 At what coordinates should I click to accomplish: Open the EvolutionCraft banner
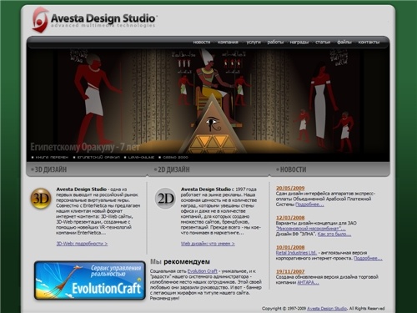[89, 280]
